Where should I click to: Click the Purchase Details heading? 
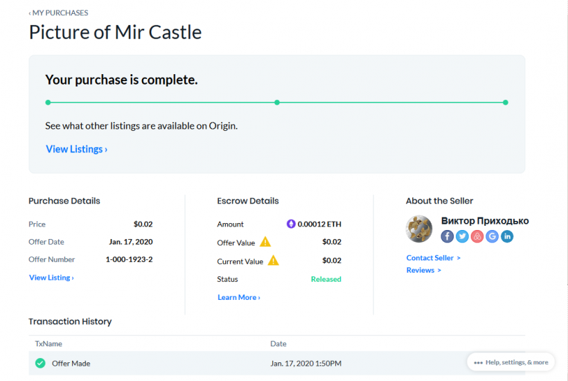(x=64, y=201)
